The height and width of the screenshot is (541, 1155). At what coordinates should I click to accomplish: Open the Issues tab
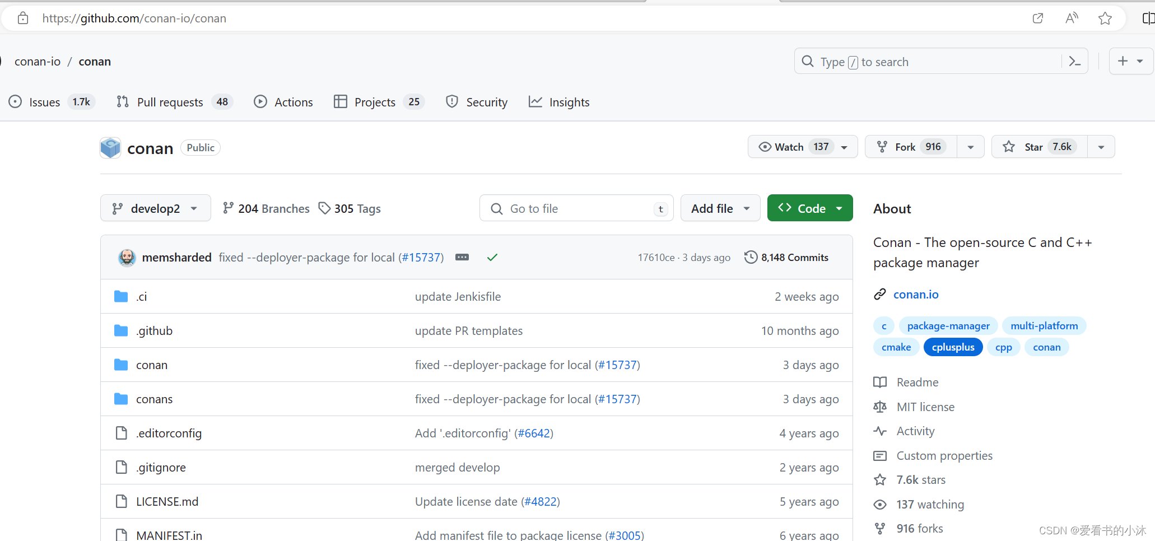click(52, 102)
